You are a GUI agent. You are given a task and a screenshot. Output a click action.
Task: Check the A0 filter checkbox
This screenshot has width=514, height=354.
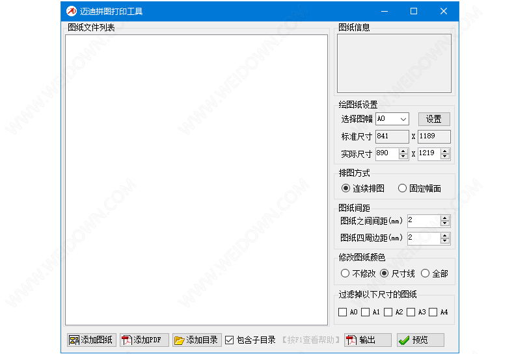[342, 312]
